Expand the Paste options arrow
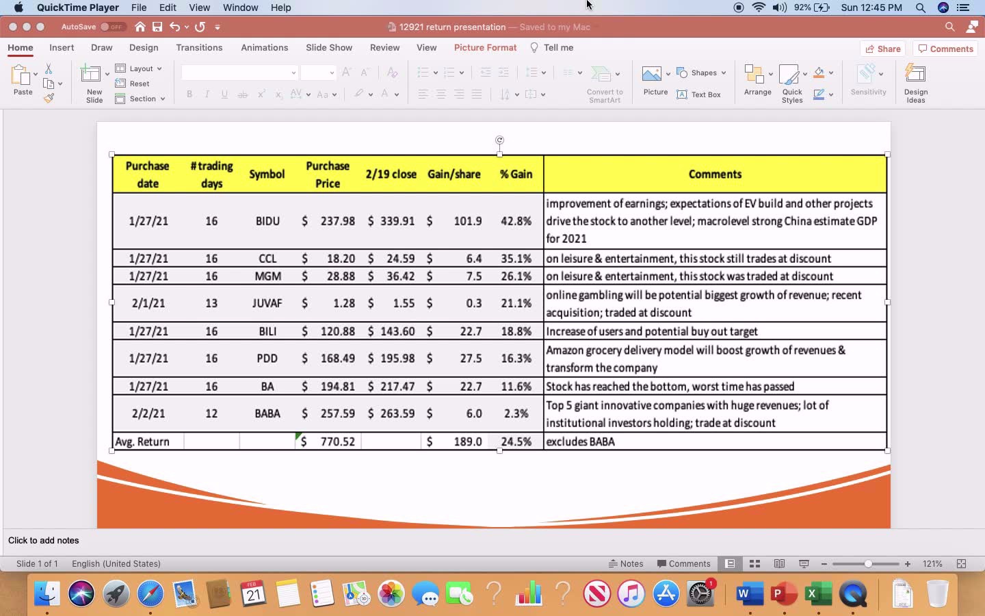The height and width of the screenshot is (616, 985). pyautogui.click(x=36, y=74)
